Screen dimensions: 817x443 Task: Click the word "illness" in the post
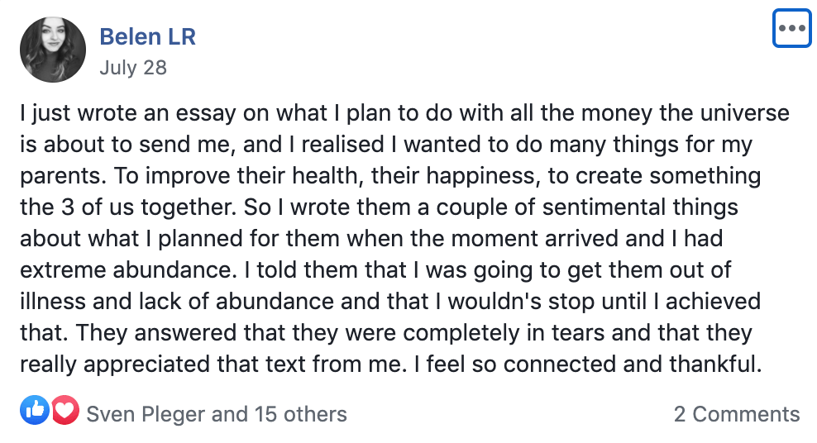53,302
